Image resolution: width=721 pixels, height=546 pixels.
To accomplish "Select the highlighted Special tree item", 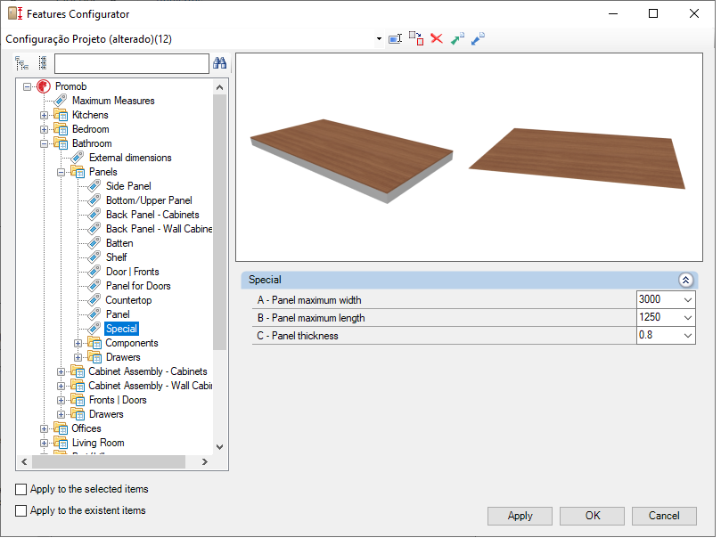I will pyautogui.click(x=121, y=329).
